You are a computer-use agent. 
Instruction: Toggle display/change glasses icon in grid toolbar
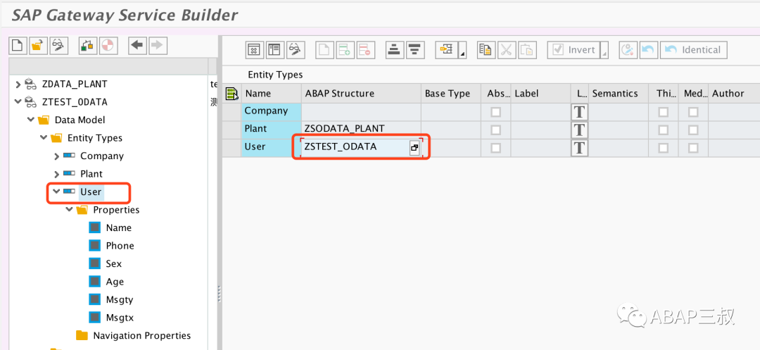tap(295, 49)
